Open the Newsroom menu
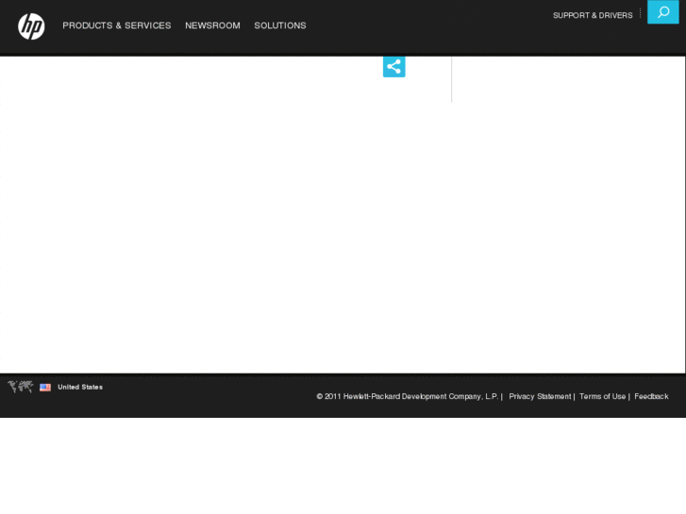Screen dimensions: 686x514 tap(212, 25)
